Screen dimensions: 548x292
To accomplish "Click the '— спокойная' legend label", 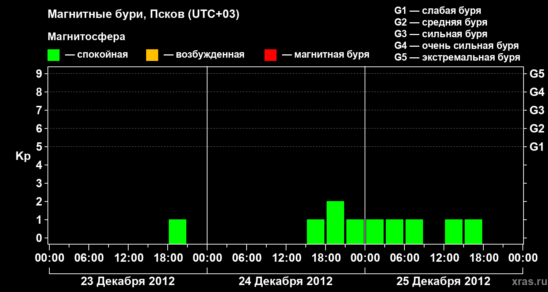I will [96, 55].
